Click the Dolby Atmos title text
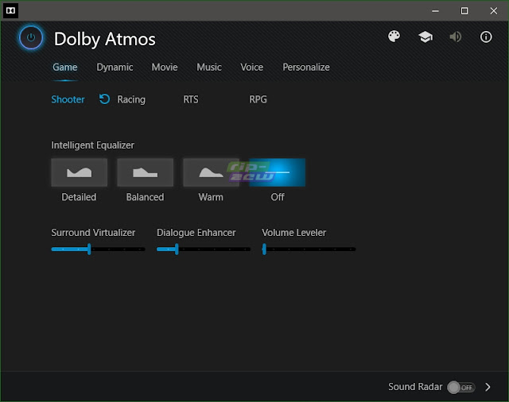509x402 pixels. pyautogui.click(x=104, y=39)
